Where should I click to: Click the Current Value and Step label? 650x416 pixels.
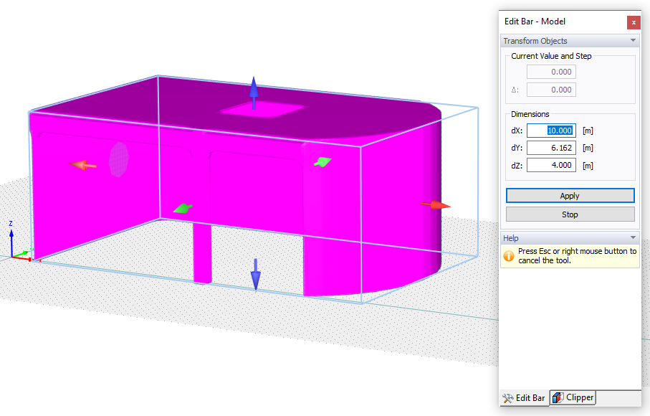(x=551, y=56)
